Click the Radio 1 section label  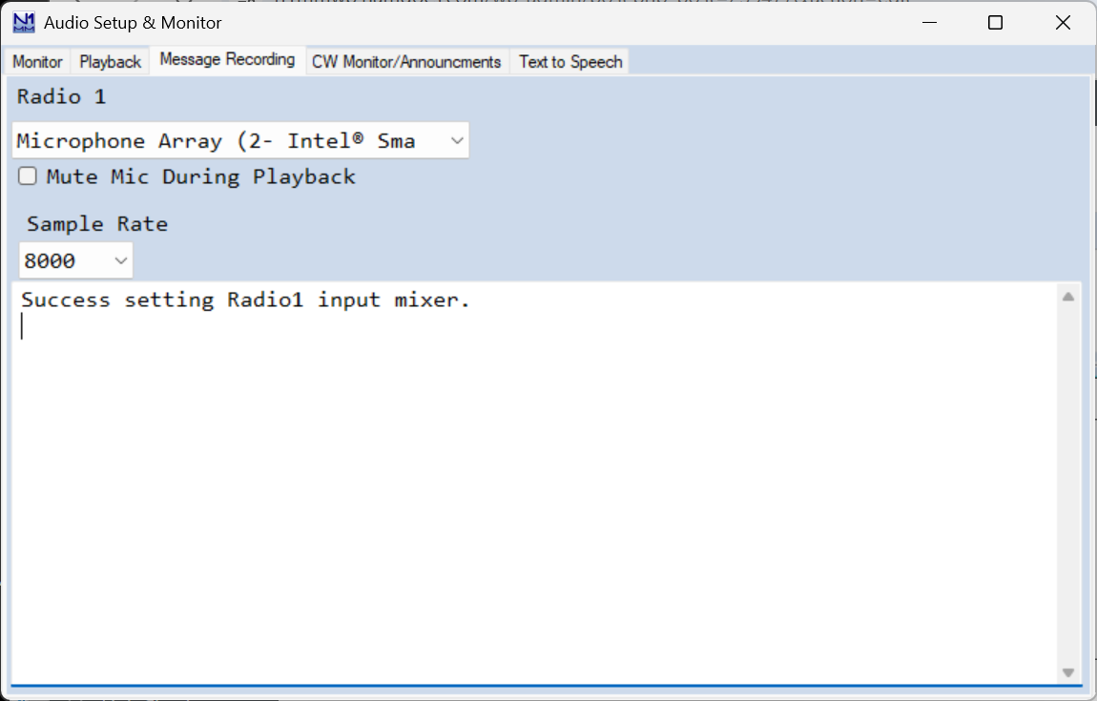59,96
